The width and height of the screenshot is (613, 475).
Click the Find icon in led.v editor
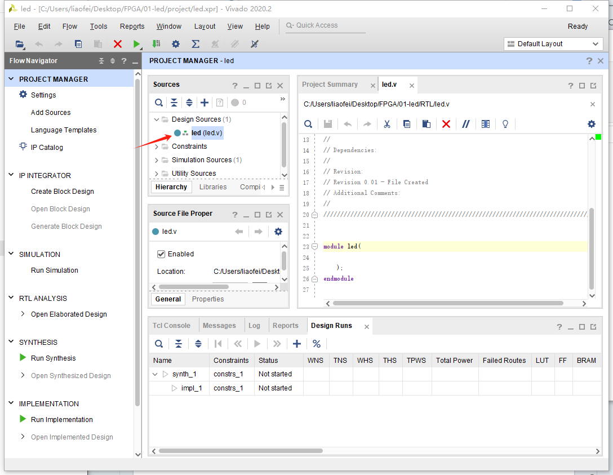[x=308, y=124]
